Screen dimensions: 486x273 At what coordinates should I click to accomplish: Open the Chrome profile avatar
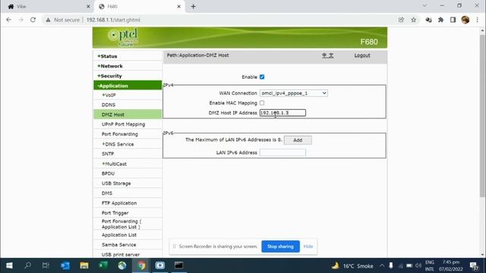tap(465, 20)
